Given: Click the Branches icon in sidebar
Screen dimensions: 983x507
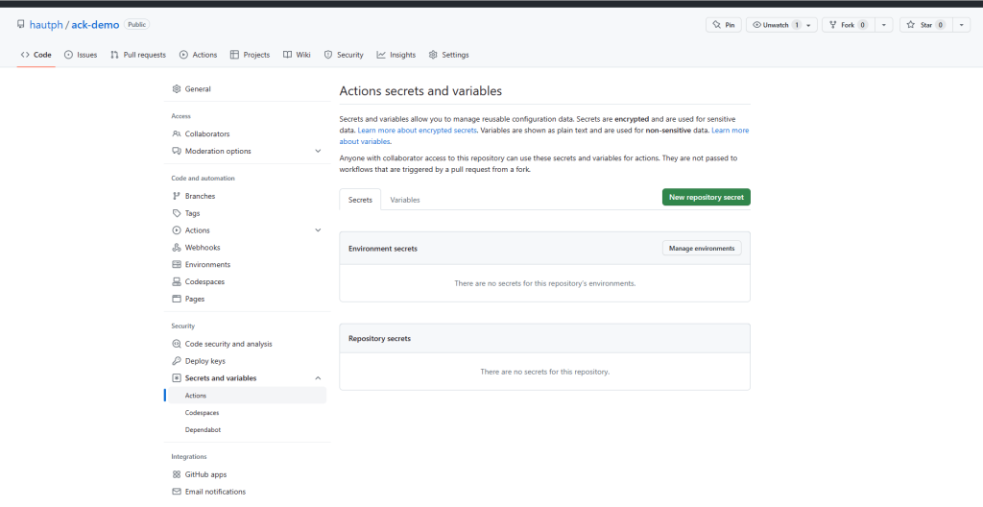Looking at the screenshot, I should coord(177,196).
